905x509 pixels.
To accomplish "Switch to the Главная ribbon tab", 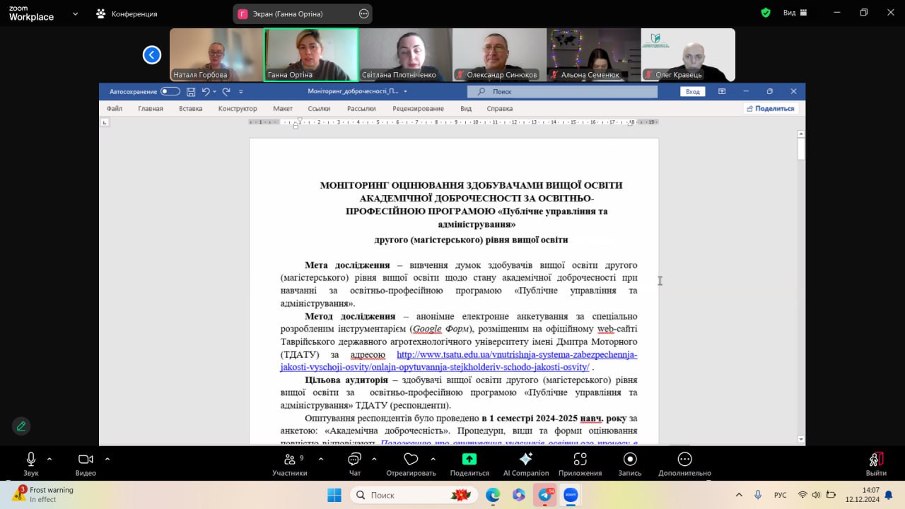I will click(151, 109).
